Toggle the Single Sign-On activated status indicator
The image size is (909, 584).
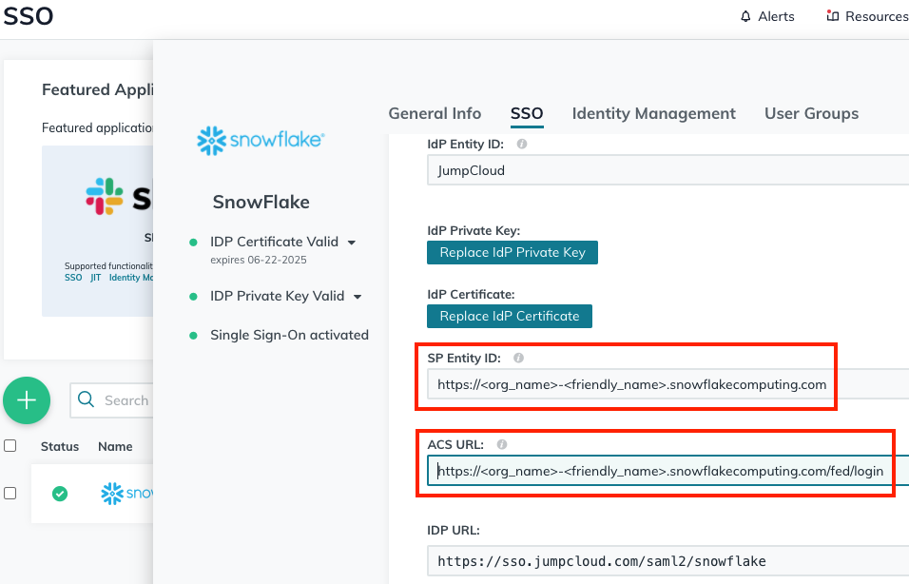point(195,335)
